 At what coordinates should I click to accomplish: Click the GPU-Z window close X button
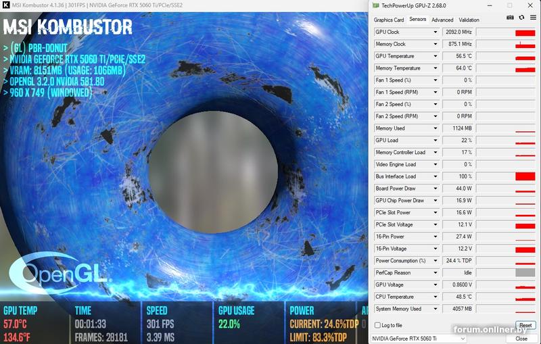530,5
